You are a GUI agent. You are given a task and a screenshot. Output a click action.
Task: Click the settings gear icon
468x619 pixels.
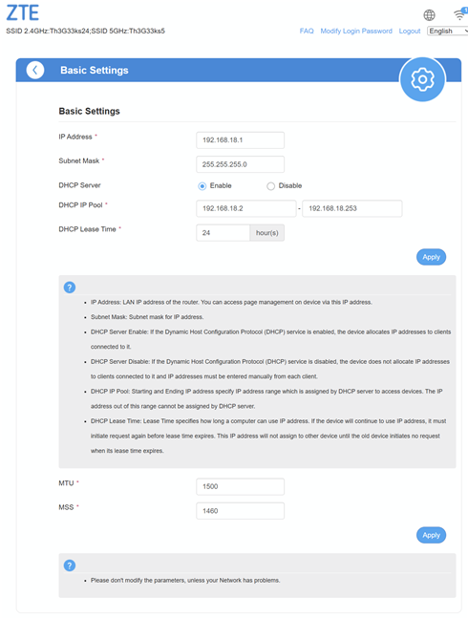tap(422, 79)
